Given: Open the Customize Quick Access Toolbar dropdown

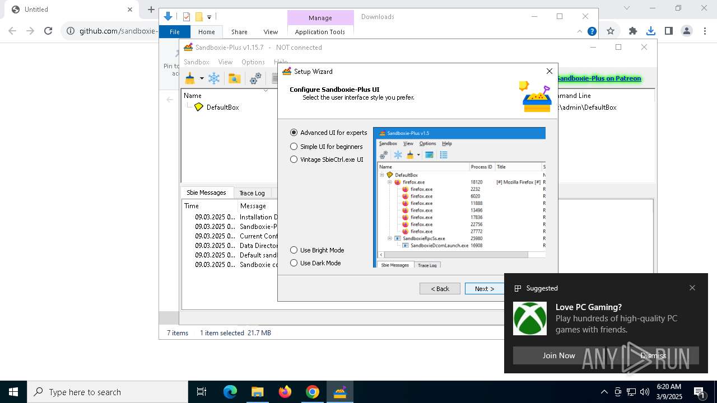Looking at the screenshot, I should [209, 17].
